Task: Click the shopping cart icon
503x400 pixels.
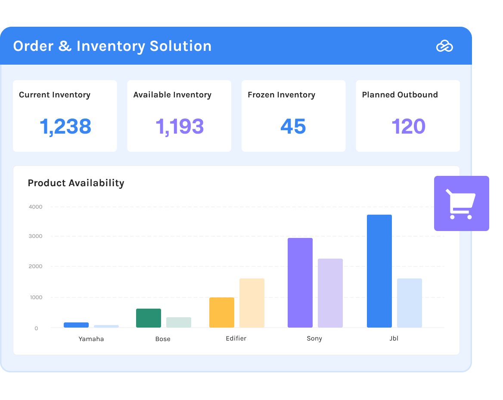Action: click(x=461, y=203)
